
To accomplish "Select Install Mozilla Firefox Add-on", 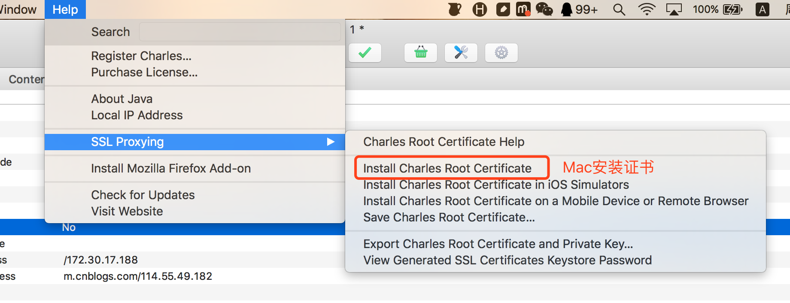I will [171, 168].
